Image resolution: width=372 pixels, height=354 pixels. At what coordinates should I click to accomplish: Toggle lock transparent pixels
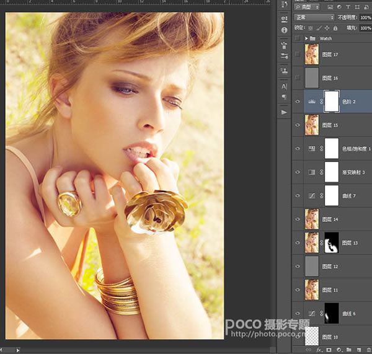pos(311,29)
